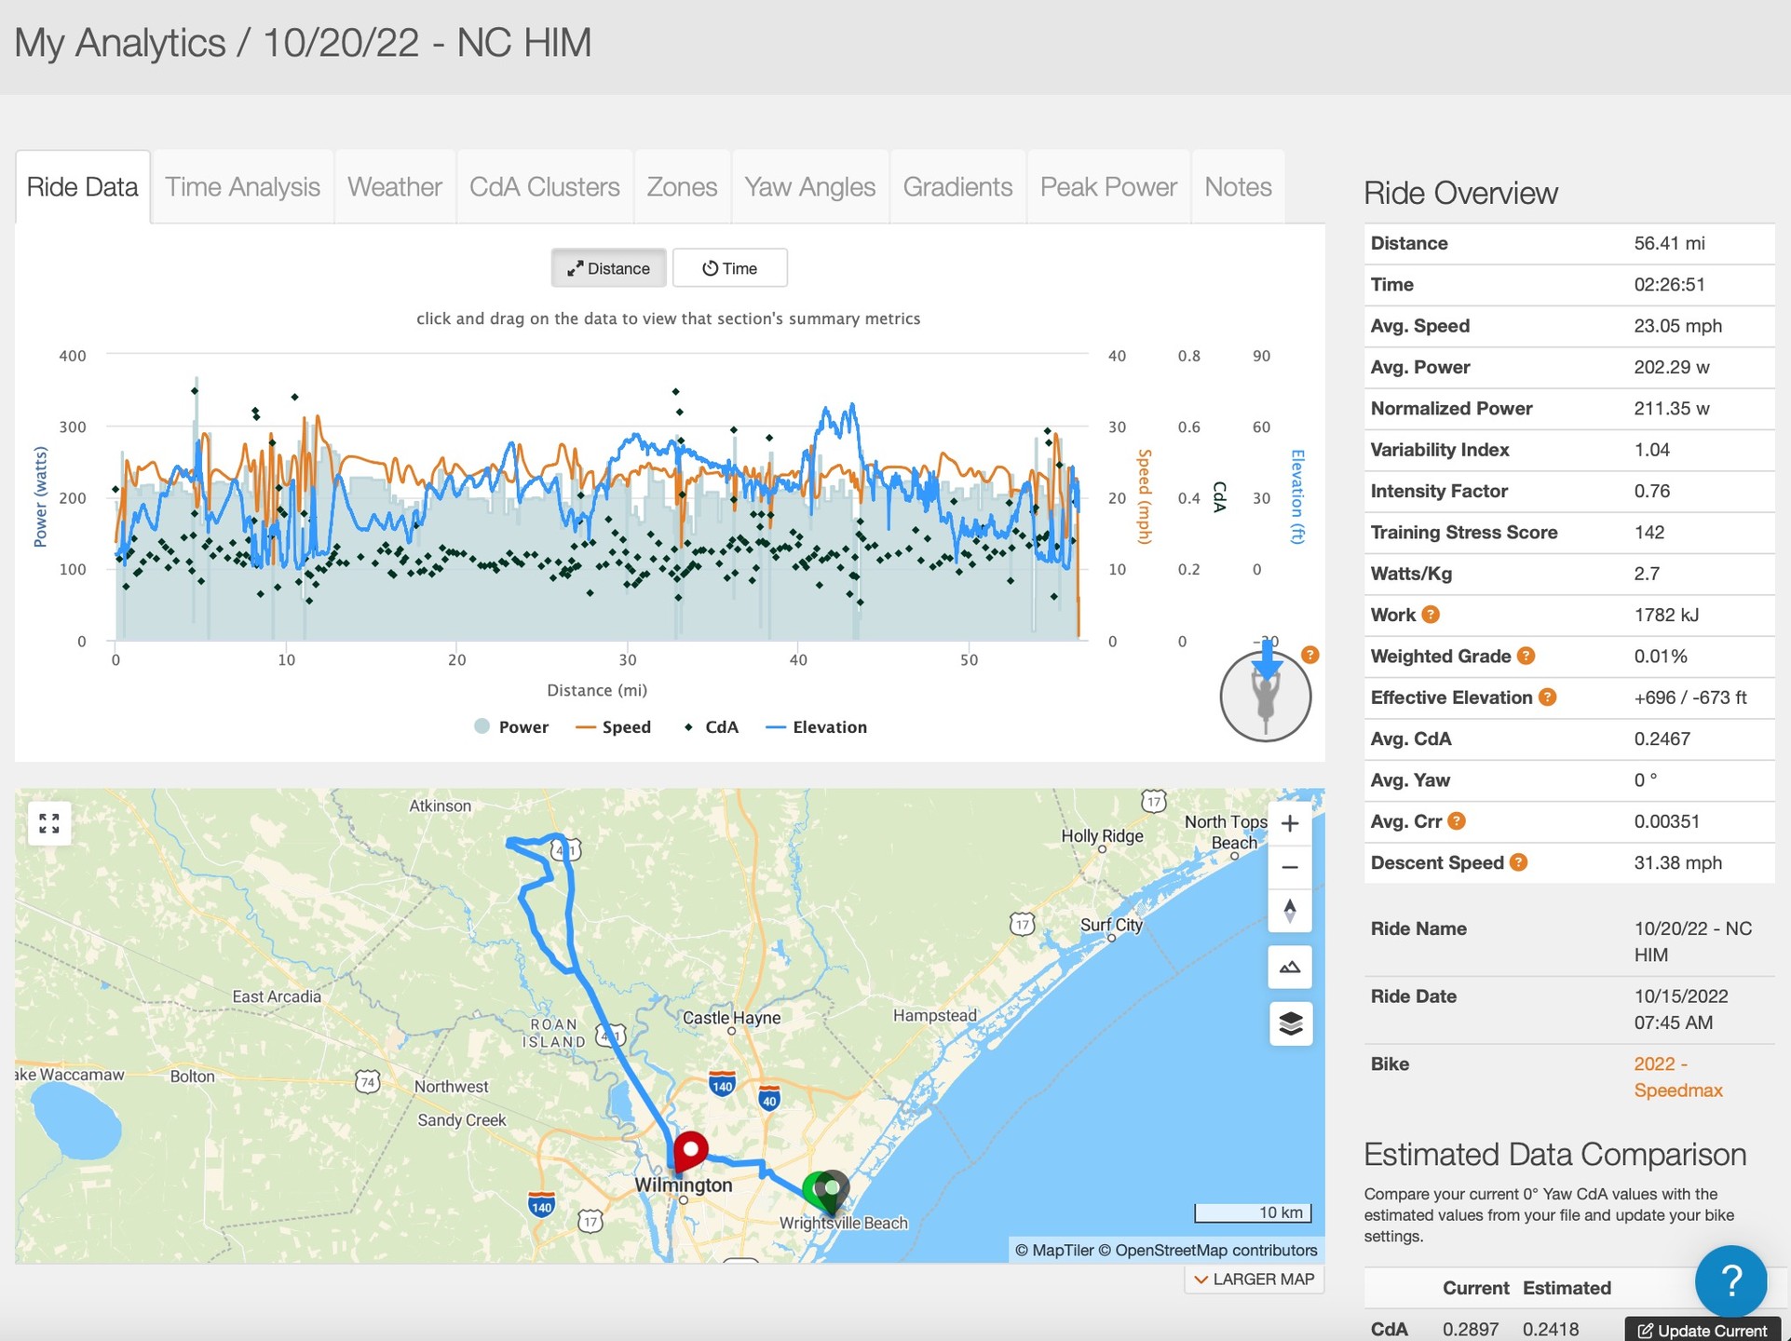
Task: Click the blue help bubble in the corner
Action: [1730, 1282]
